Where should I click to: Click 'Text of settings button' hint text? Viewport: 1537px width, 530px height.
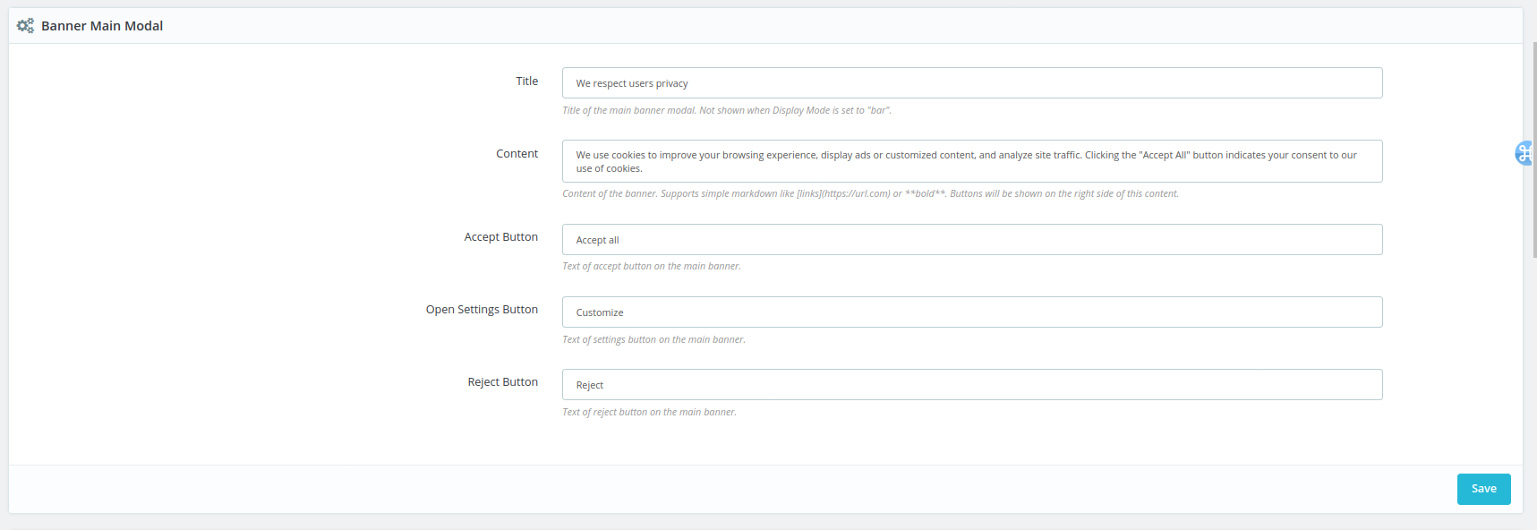[x=653, y=340]
